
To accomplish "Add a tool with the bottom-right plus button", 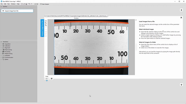I will (x=181, y=85).
